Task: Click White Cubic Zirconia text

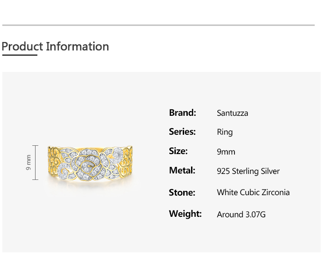Action: point(253,192)
